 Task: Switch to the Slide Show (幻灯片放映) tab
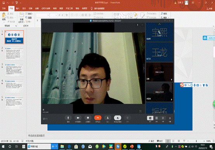[46, 9]
